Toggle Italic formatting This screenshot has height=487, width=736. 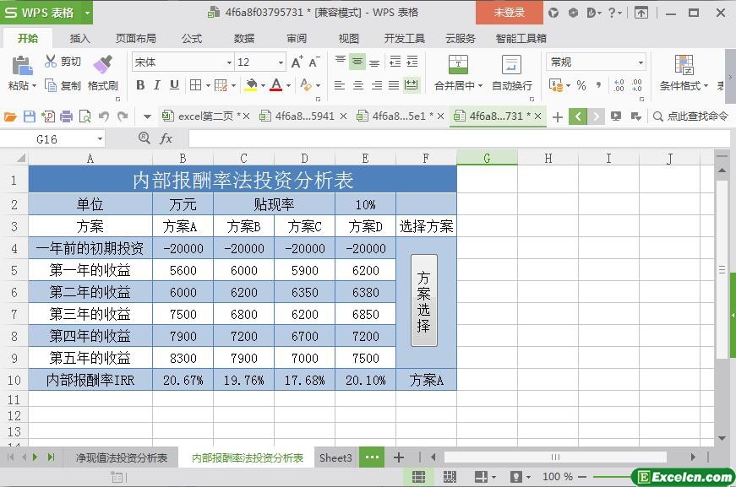(157, 85)
